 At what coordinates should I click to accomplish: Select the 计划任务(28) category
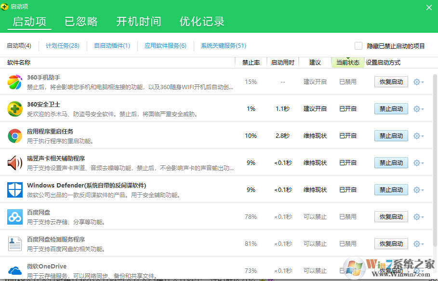63,46
